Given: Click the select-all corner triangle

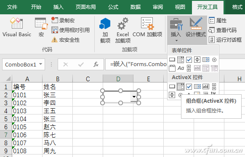Looking at the screenshot, I should pyautogui.click(x=8, y=78).
